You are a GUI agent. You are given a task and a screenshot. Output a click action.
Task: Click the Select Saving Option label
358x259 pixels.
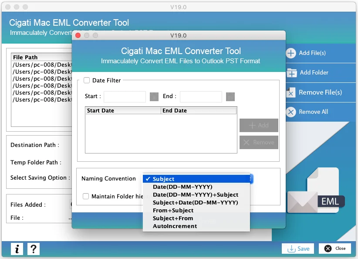click(x=40, y=177)
